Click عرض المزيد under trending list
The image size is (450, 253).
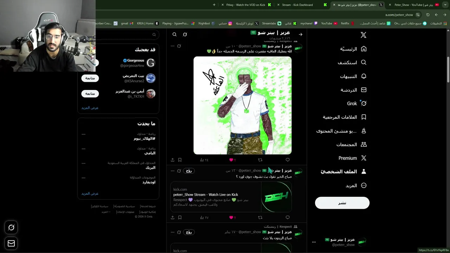coord(90,193)
